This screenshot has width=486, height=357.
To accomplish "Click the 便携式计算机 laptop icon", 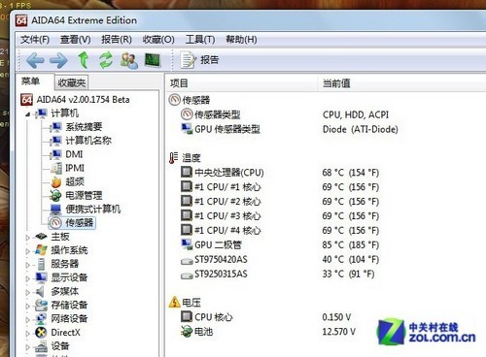I will tap(55, 210).
